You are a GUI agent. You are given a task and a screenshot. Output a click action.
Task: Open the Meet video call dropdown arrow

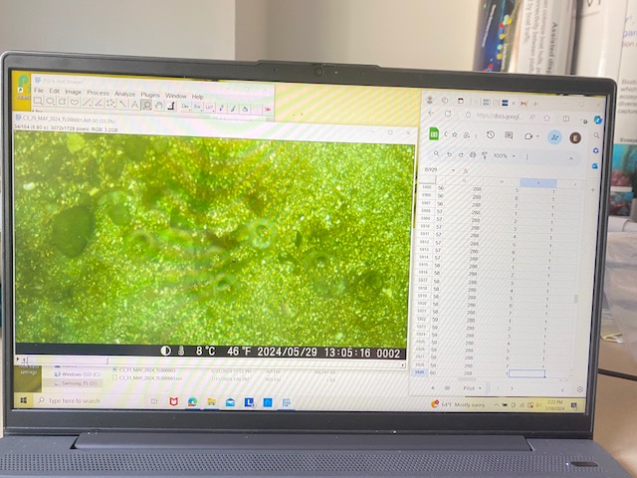[x=537, y=136]
